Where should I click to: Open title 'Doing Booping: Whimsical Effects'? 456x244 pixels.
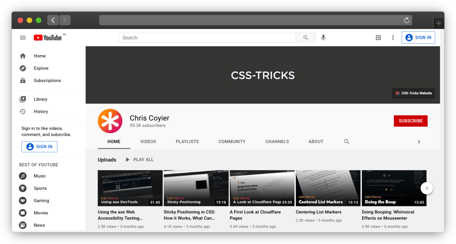[x=388, y=215]
